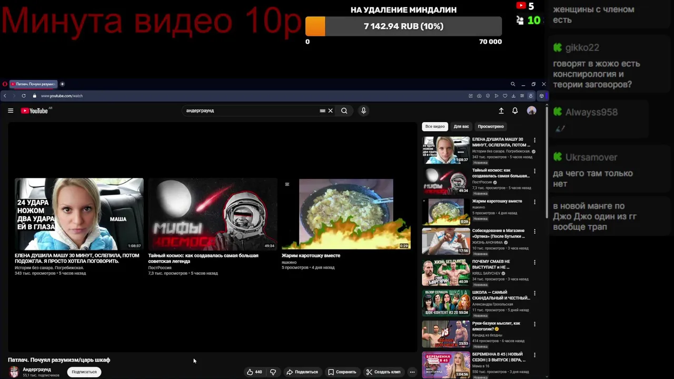Screen dimensions: 674x379
Task: Click the magnifier search button
Action: click(x=344, y=111)
